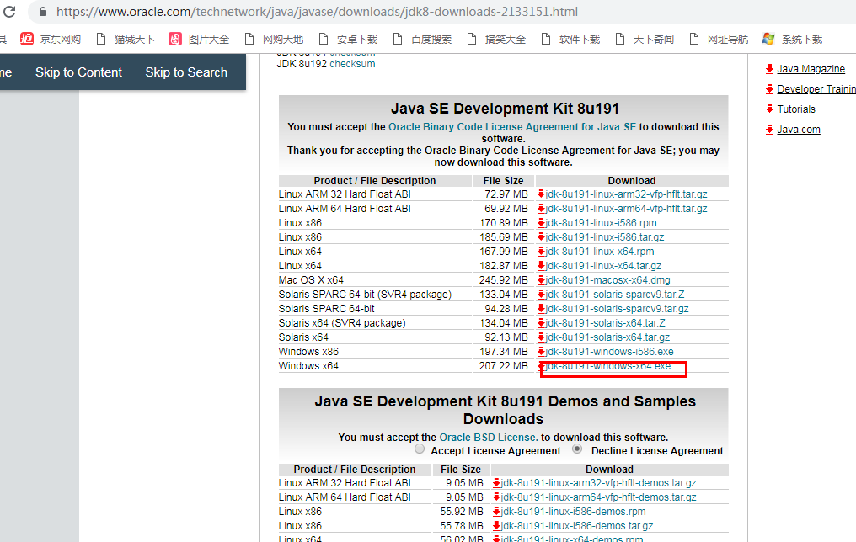Click download arrow icon beside Java Magazine

(769, 69)
